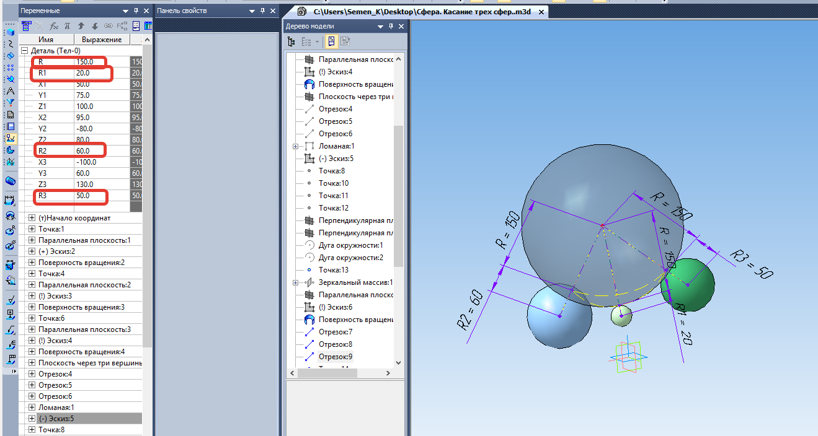Select Точка:13 in Дерево модели
818x436 pixels.
(334, 270)
